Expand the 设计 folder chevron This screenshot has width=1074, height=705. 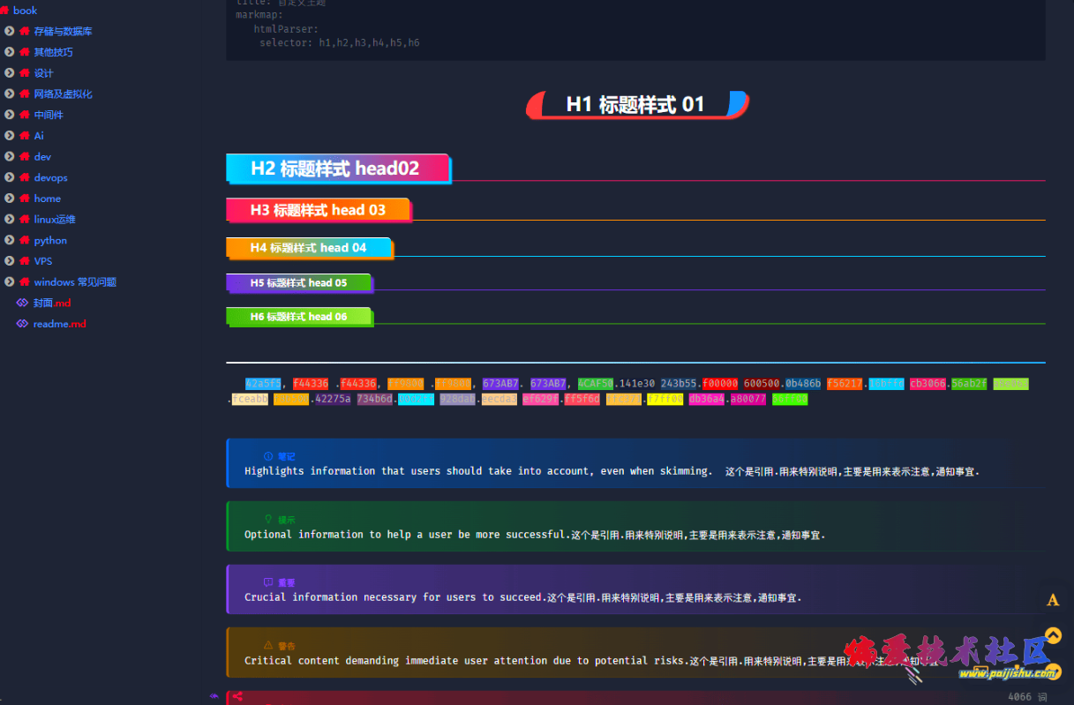pyautogui.click(x=9, y=73)
